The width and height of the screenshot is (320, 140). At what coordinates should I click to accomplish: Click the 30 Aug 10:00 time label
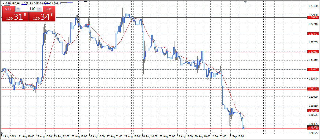(x=203, y=136)
